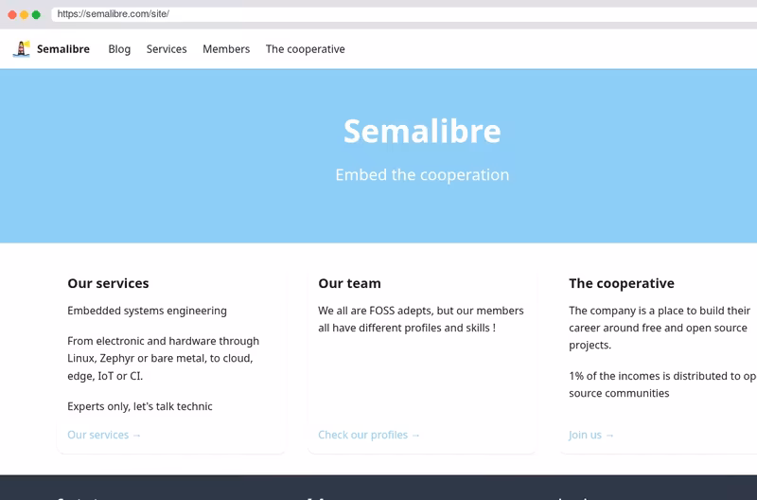This screenshot has width=757, height=500.
Task: Click 'Experts only, let's talk technic' text
Action: click(140, 406)
